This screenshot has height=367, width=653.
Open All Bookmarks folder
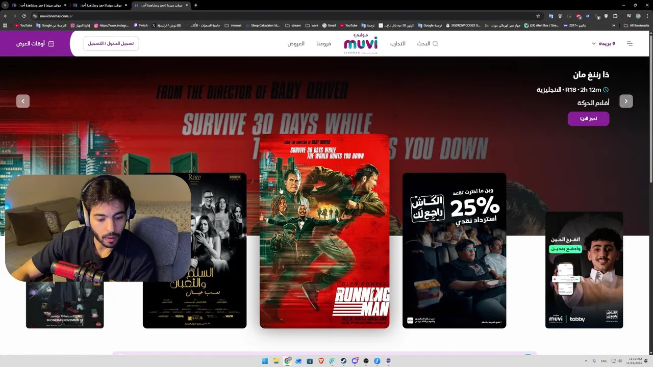point(636,25)
